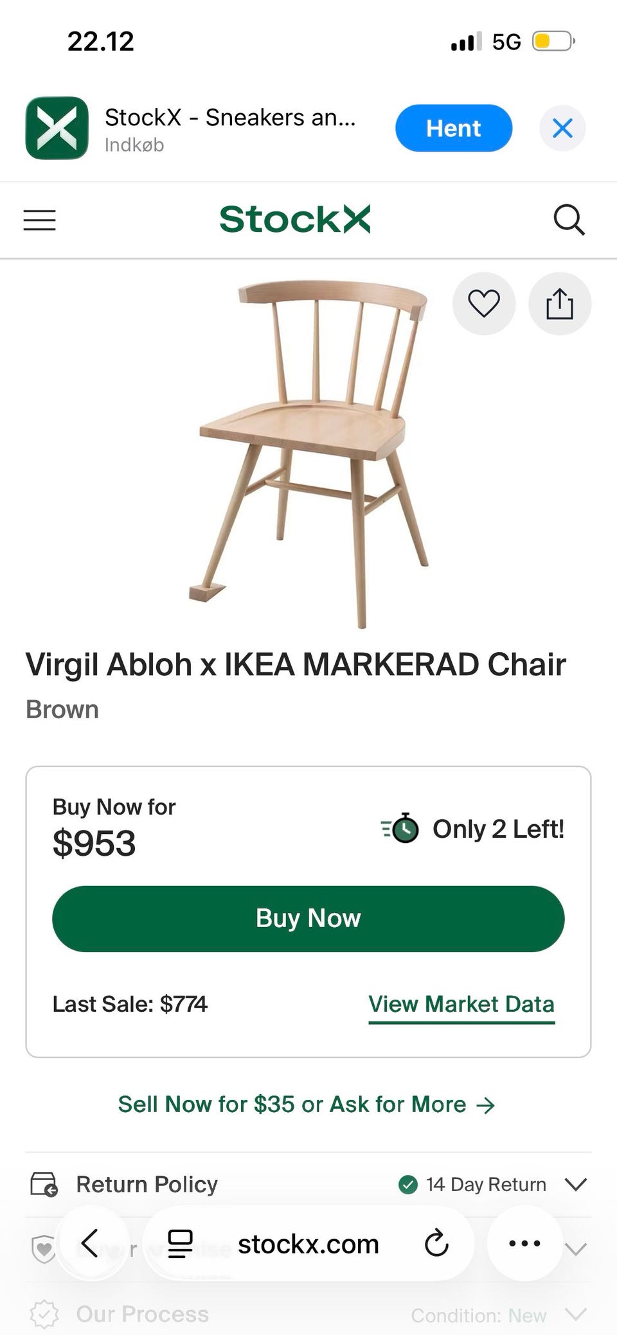617x1335 pixels.
Task: Go to StockX home via logo
Action: tap(295, 220)
